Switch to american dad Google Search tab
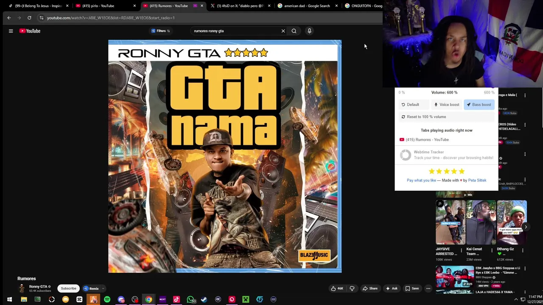Screen dimensions: 543x305 click(307, 6)
